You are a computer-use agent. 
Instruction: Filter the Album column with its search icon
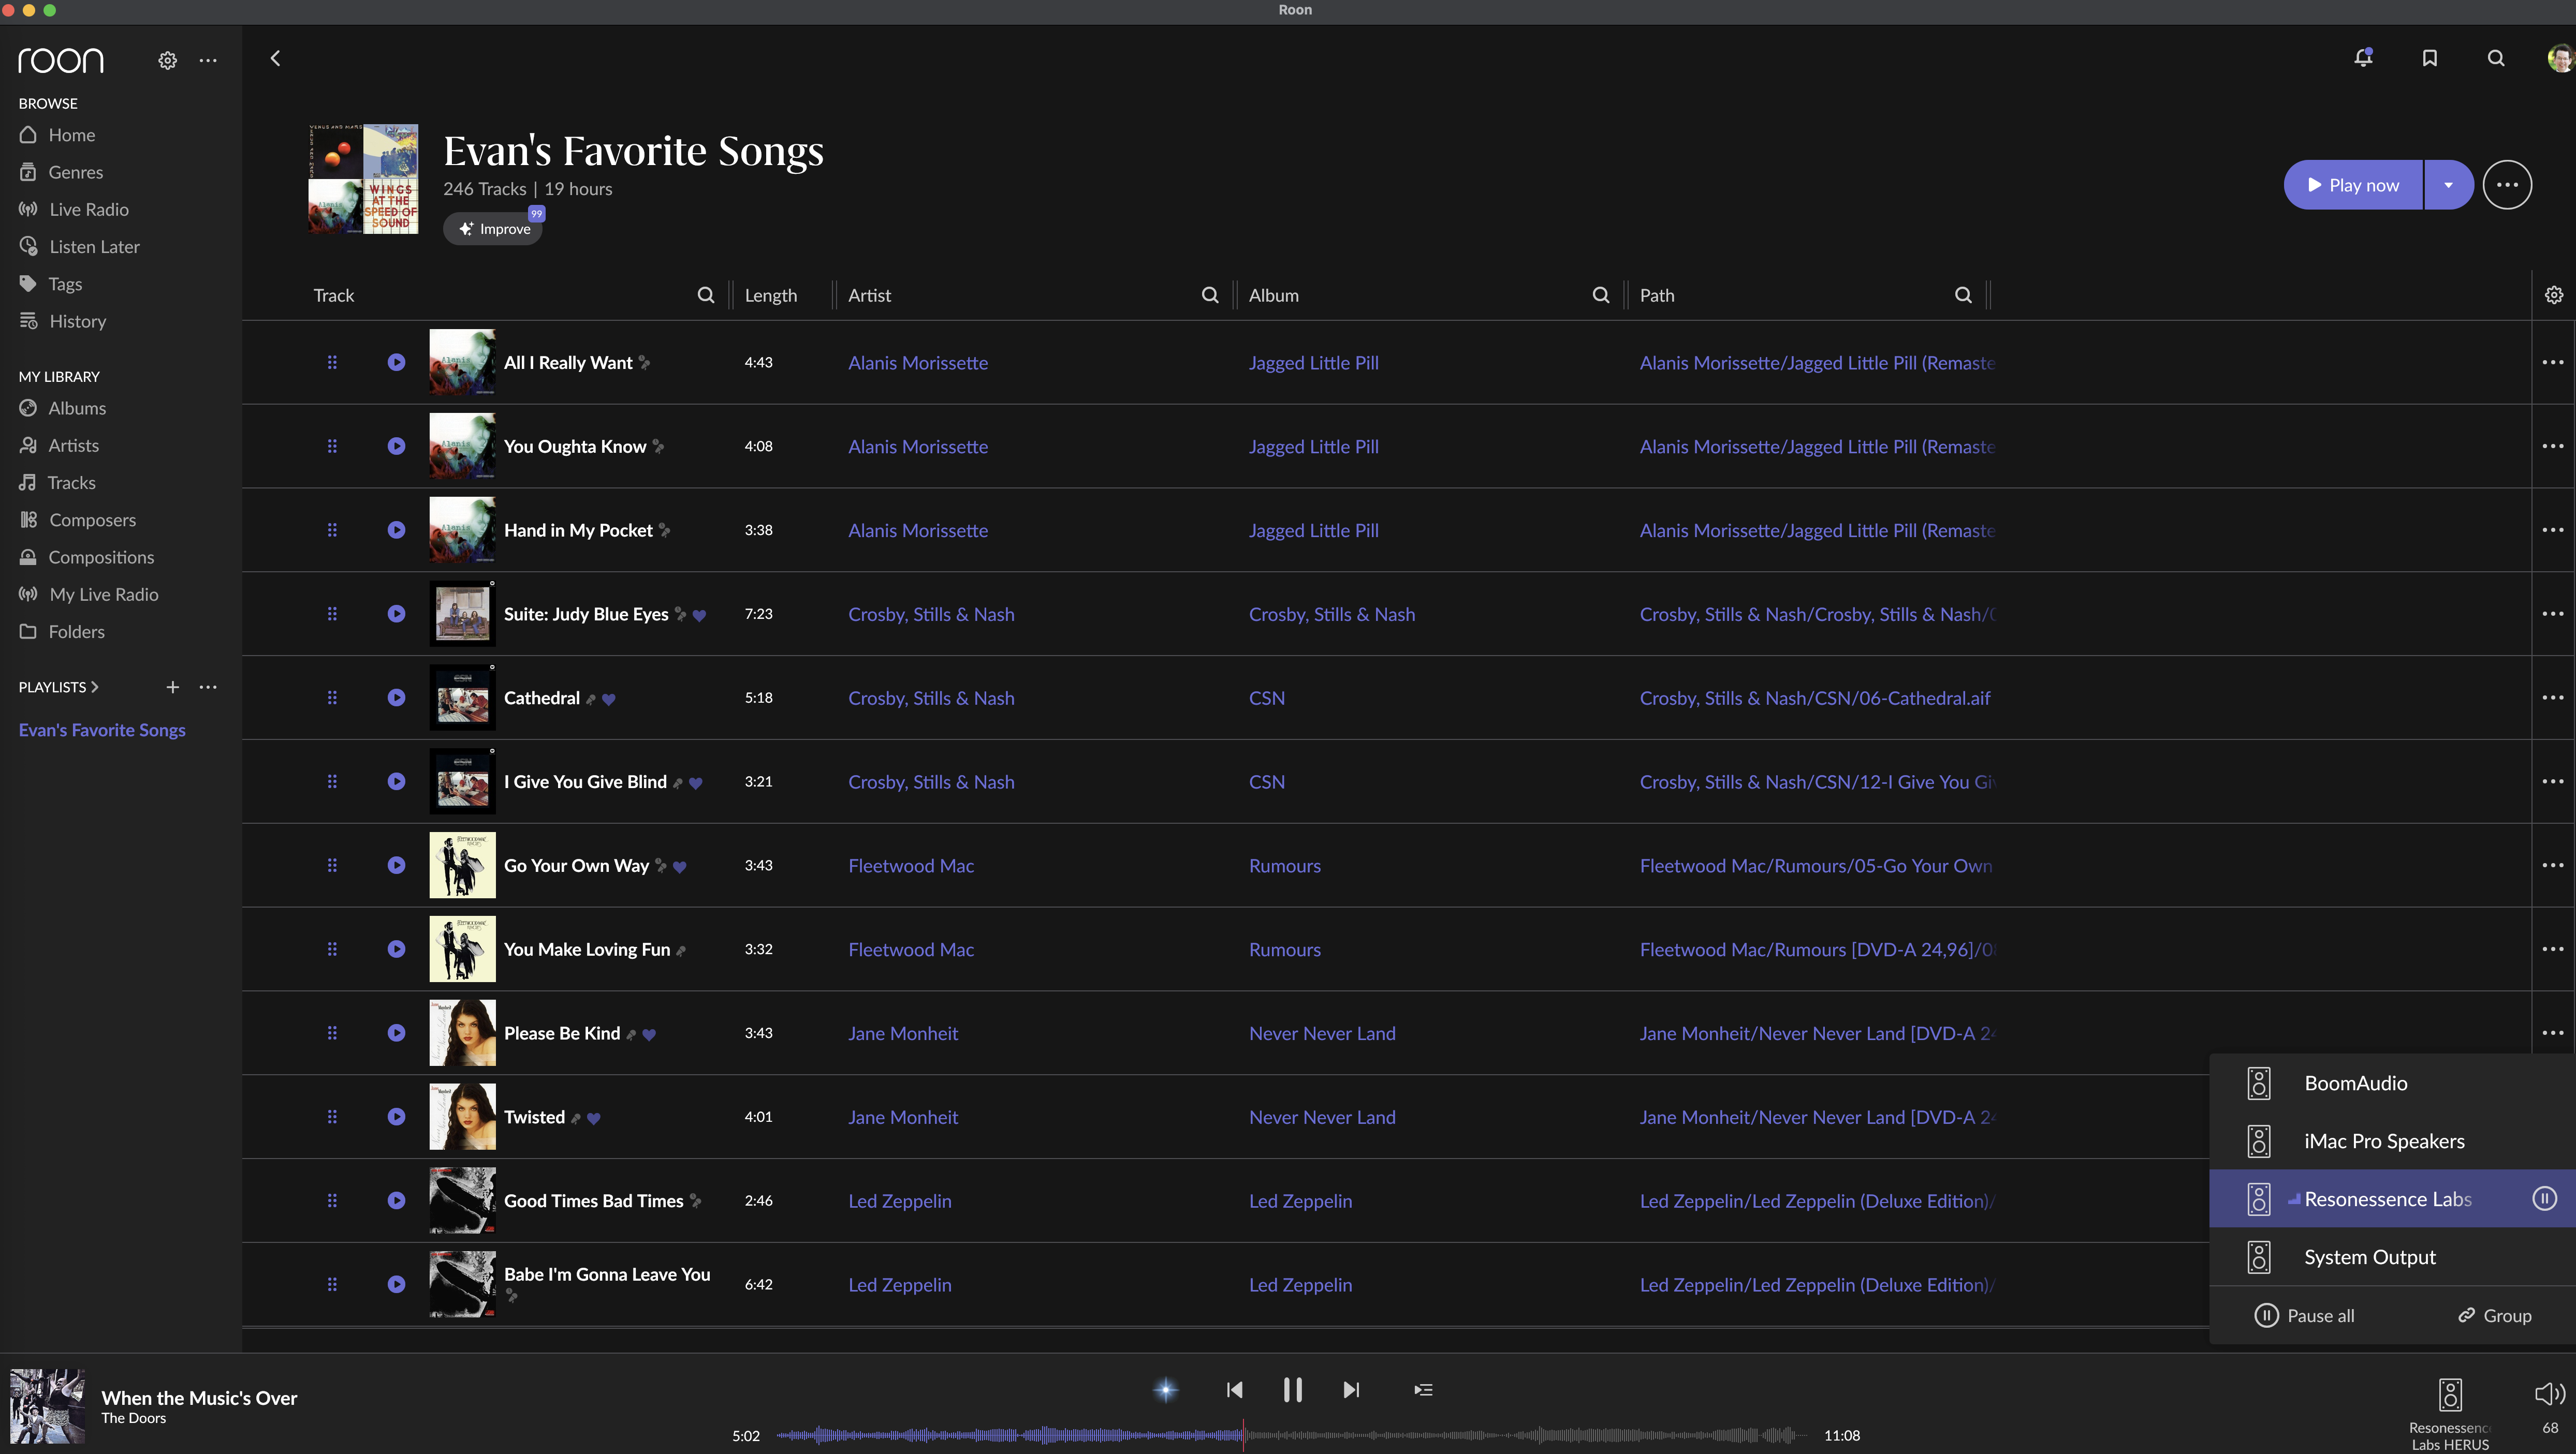coord(1601,295)
